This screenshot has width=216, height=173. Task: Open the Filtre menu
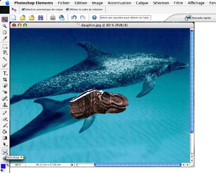[179, 3]
